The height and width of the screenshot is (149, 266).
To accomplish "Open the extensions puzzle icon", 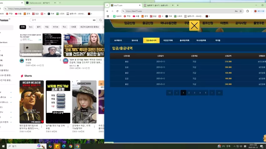I will tap(248, 11).
